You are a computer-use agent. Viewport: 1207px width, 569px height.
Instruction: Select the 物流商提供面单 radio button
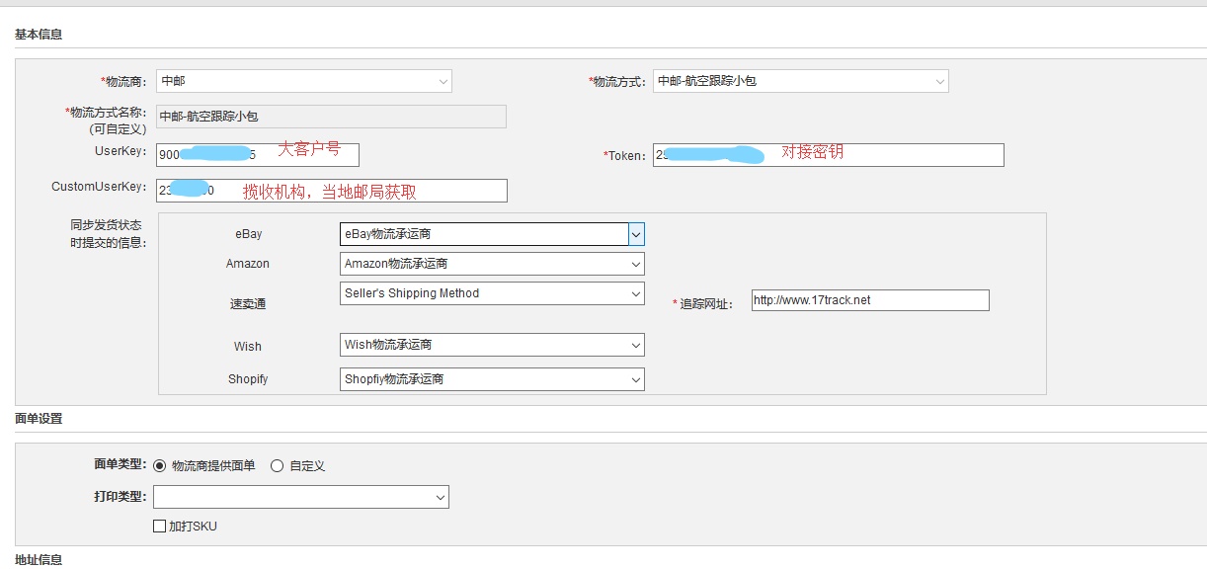[x=160, y=466]
